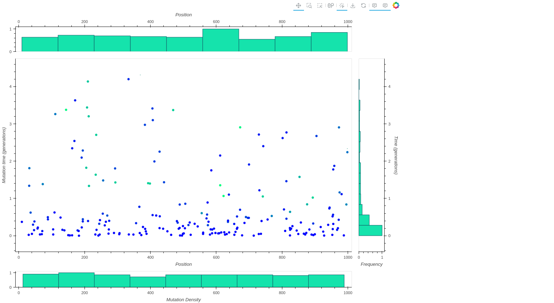Enable the Wheel Zoom tool
The height and width of the screenshot is (303, 554).
pos(331,6)
